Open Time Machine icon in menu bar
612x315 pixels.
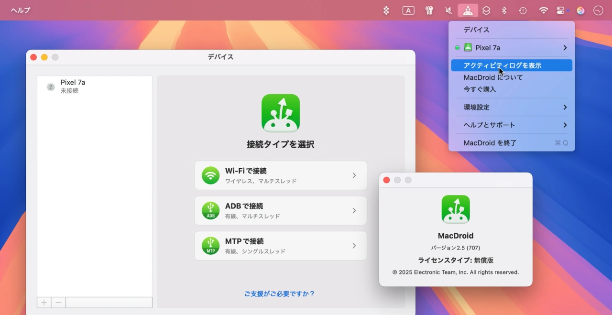point(523,11)
